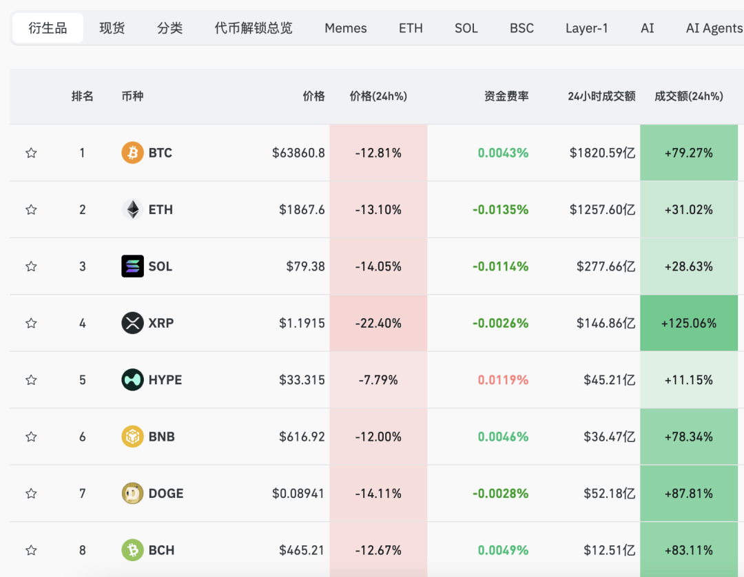
Task: Open the 分类 tab
Action: click(169, 28)
